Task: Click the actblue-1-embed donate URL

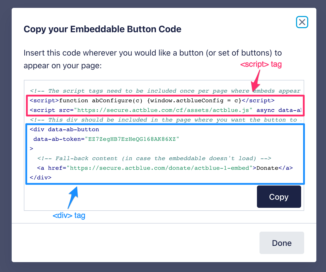Action: [159, 168]
